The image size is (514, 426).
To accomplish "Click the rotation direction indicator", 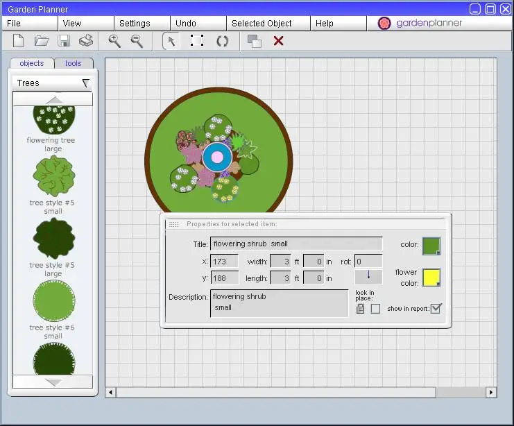I will click(x=368, y=277).
